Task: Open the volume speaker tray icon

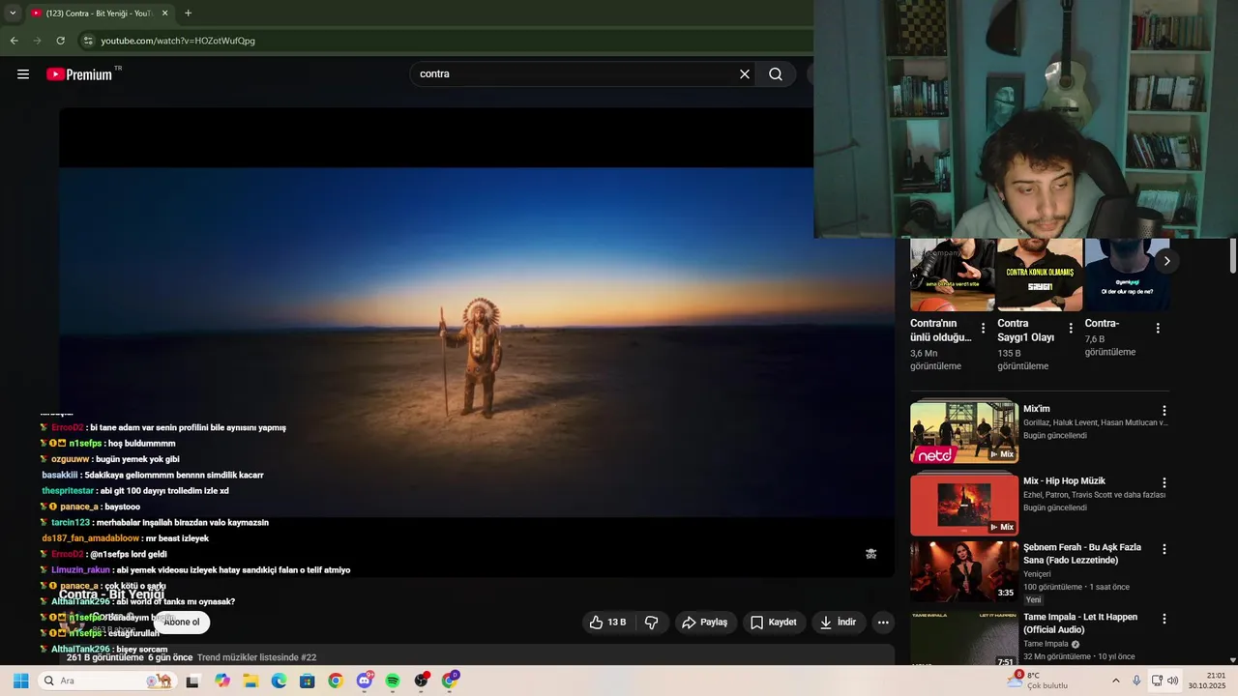Action: [x=1172, y=681]
